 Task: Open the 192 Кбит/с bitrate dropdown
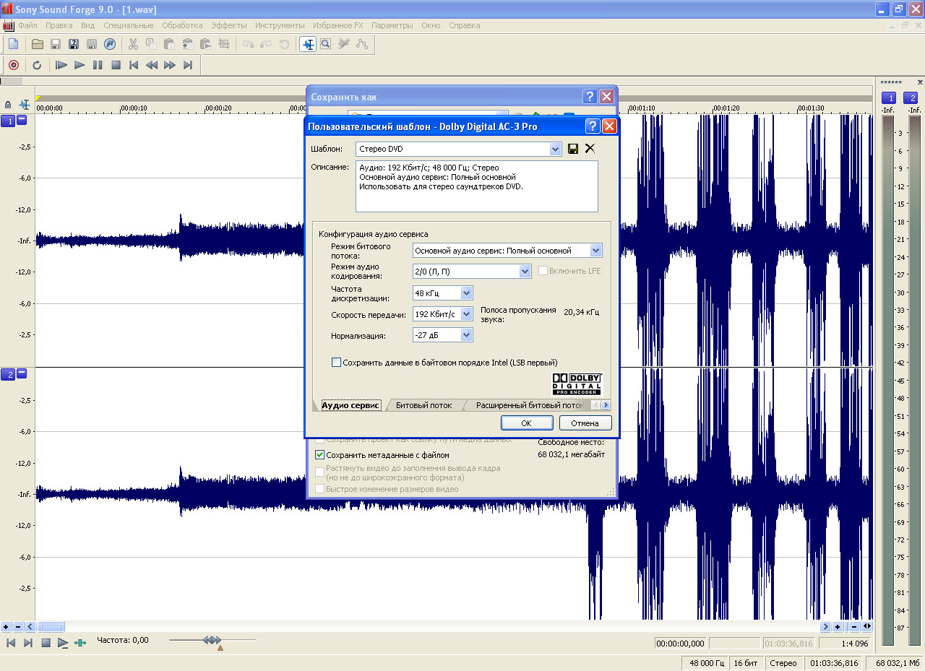pos(466,314)
